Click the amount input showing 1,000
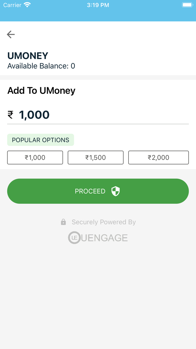This screenshot has height=349, width=196. point(34,114)
